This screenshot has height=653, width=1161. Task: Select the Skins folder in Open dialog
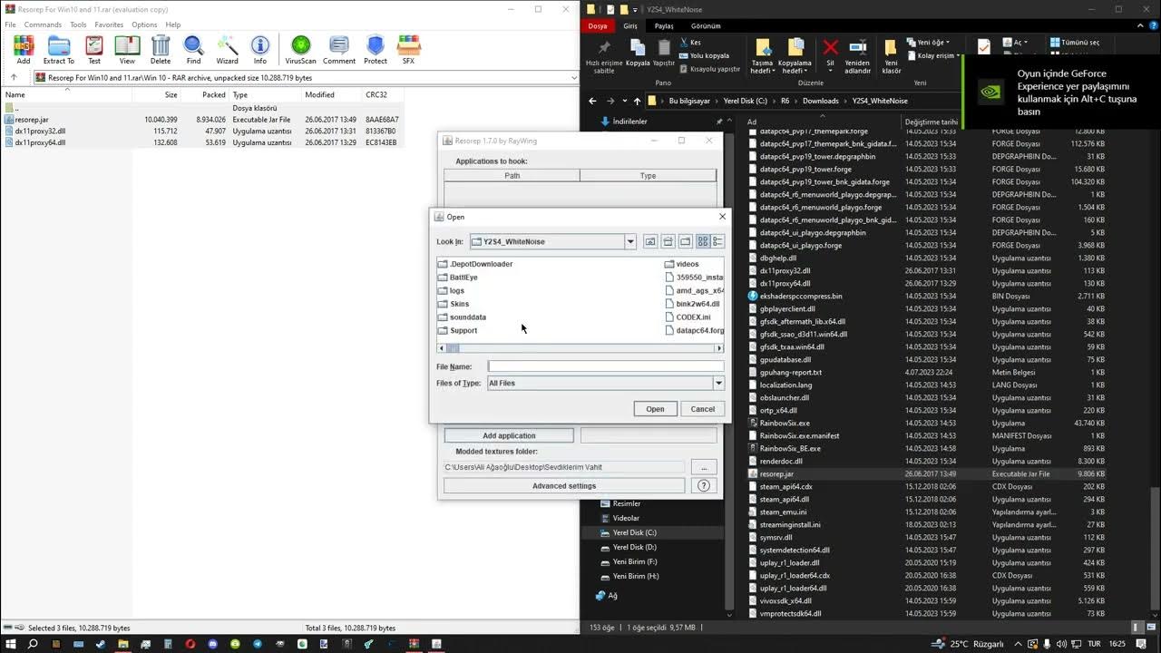[x=453, y=304]
